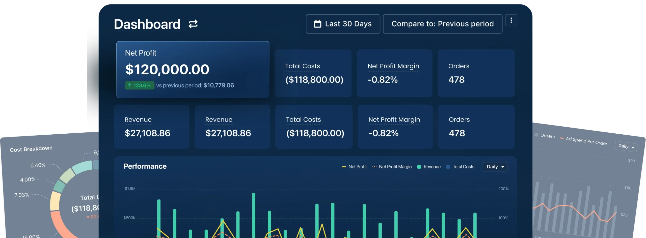
Task: Click the top-row Total Costs card
Action: 313,73
